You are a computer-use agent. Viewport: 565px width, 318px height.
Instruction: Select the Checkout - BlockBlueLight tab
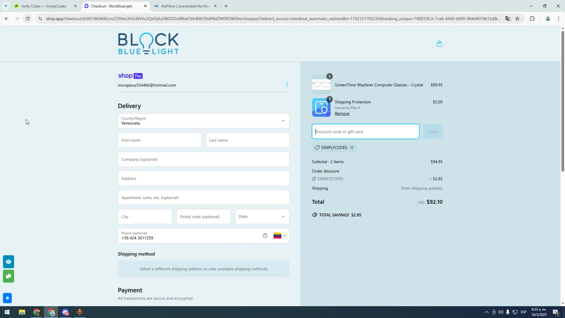tap(111, 6)
